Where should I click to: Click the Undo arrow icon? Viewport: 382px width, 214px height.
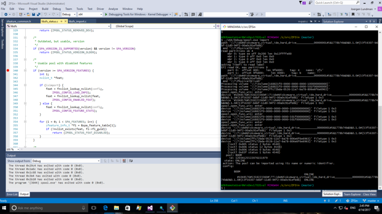(x=45, y=14)
